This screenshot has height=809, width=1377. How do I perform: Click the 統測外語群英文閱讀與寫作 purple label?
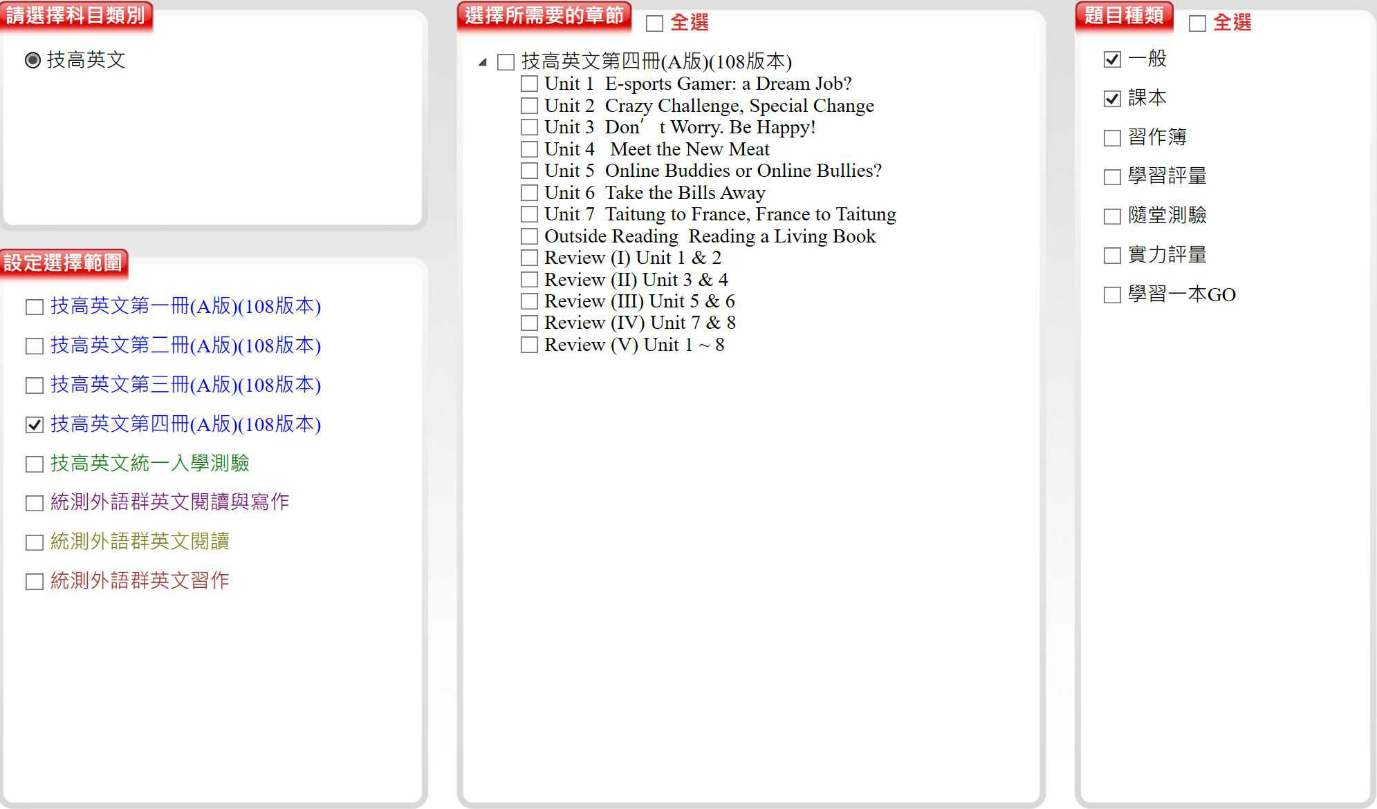pyautogui.click(x=170, y=502)
